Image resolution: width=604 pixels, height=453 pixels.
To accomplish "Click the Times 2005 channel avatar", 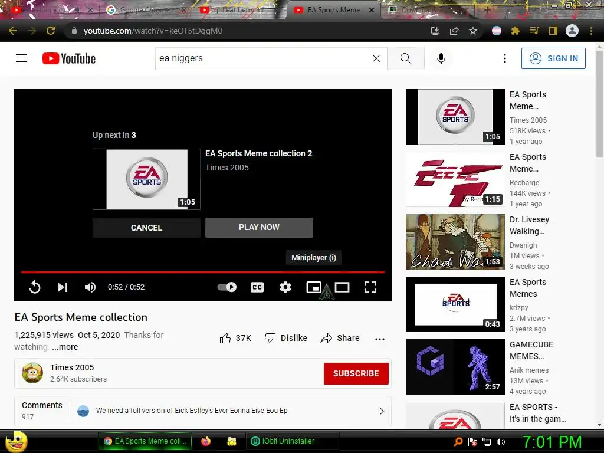I will pos(32,373).
